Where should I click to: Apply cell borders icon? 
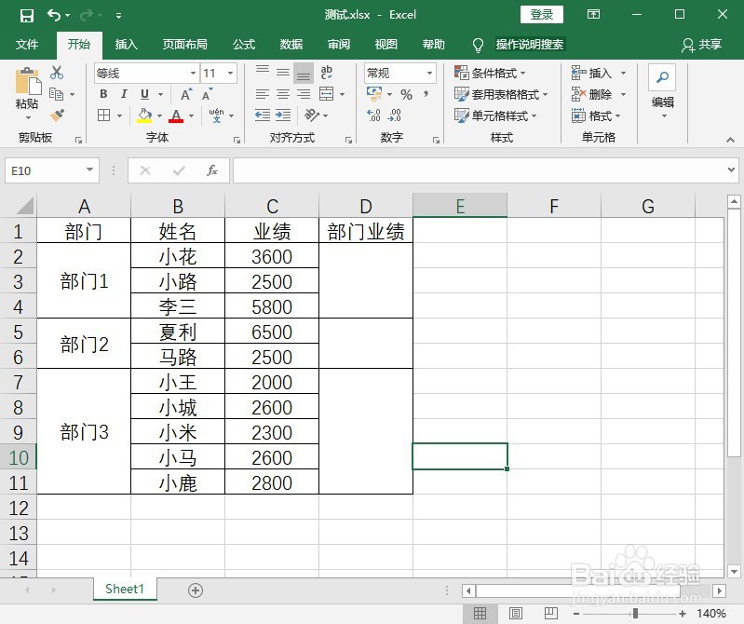pos(104,115)
